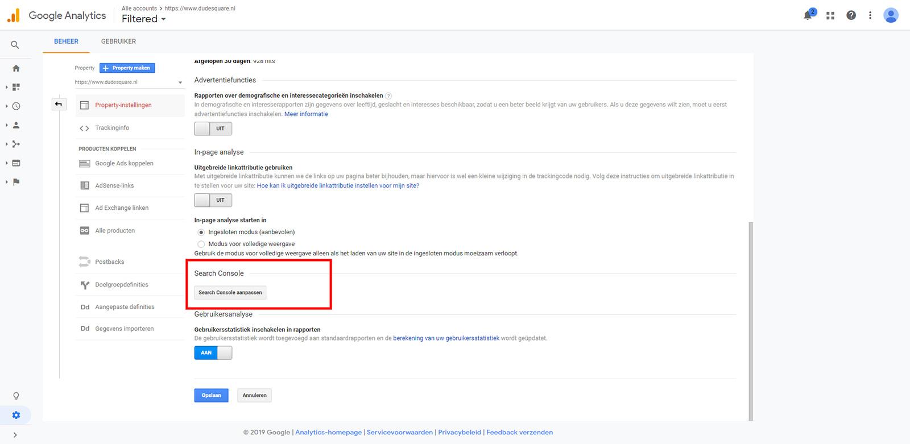Click Search Console aanpassen button
910x444 pixels.
point(230,293)
